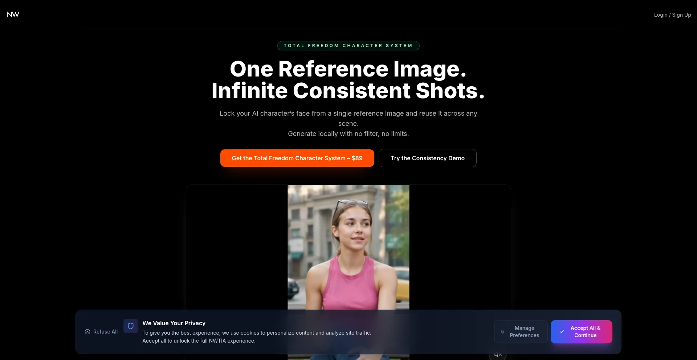Viewport: 697px width, 360px height.
Task: Click the 'Lock your AI character's face' subtitle
Action: (348, 114)
